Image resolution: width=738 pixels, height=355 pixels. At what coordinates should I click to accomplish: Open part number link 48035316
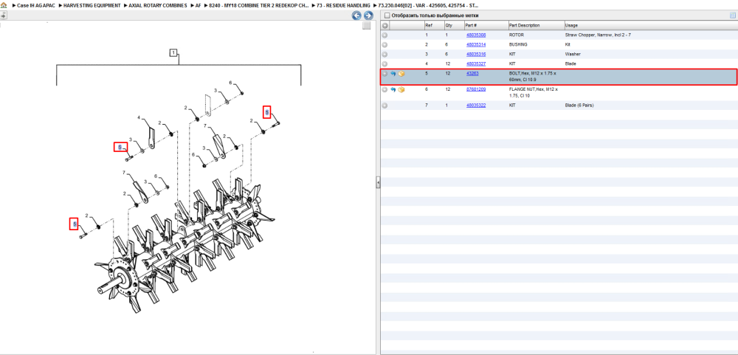[x=476, y=54]
